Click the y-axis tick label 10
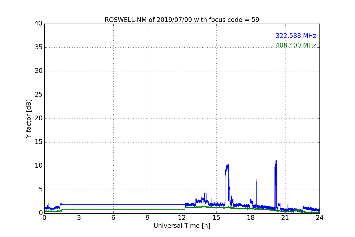 click(x=38, y=166)
